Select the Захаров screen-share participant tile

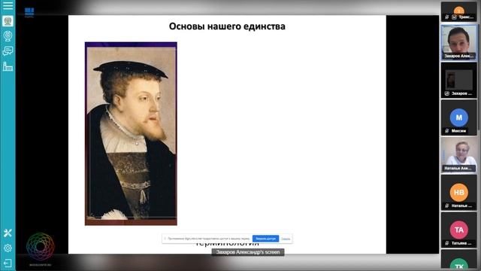[459, 81]
